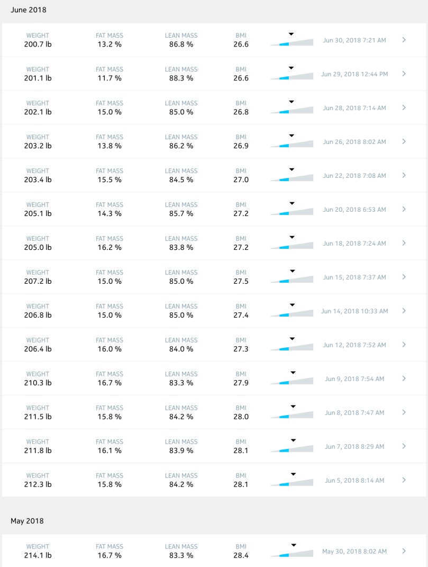The height and width of the screenshot is (567, 428).
Task: Click the gauge icon on the Jun 26 row
Action: click(291, 142)
